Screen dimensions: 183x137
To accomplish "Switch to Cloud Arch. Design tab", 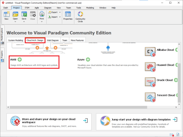I will click(x=35, y=40).
